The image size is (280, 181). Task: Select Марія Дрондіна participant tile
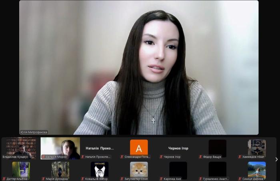(60, 169)
